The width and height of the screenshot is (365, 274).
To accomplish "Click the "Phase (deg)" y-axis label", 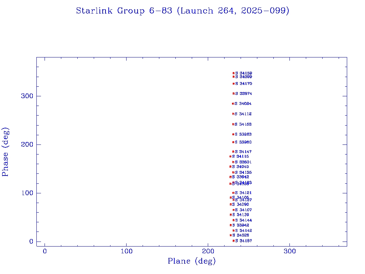I will (x=5, y=152).
